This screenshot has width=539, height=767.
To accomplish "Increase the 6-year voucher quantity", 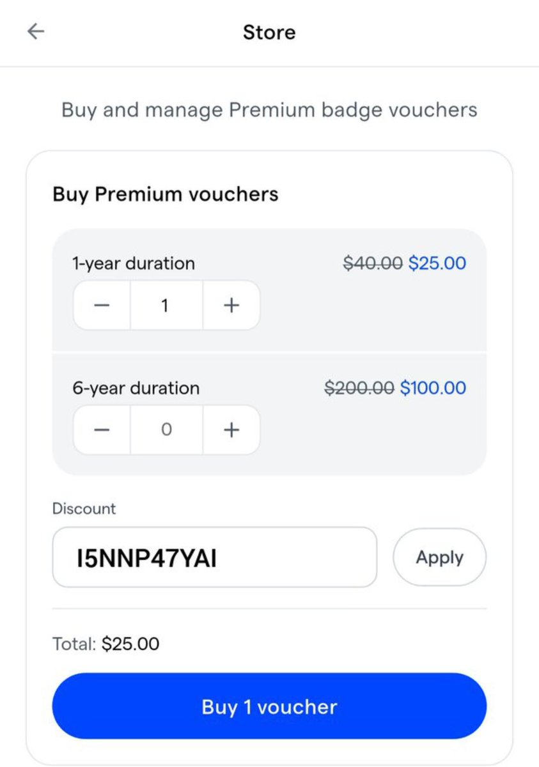I will point(231,430).
